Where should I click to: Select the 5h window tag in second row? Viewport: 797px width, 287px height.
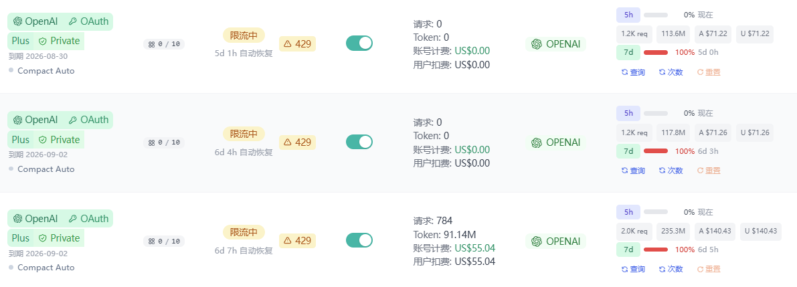[628, 113]
